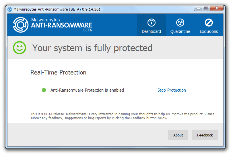This screenshot has width=231, height=155.
Task: Close the Anti-Ransomware window
Action: (x=217, y=8)
